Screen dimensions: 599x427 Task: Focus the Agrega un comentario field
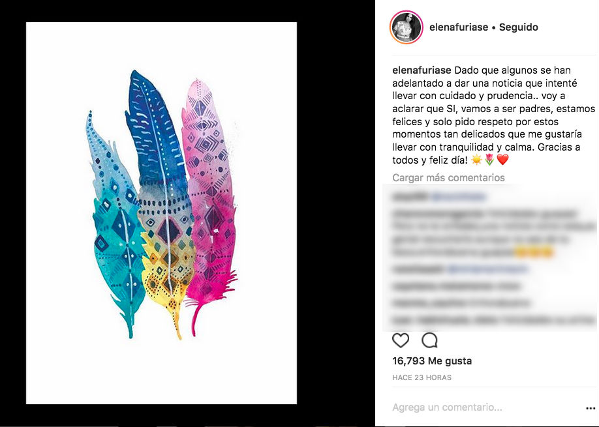486,407
